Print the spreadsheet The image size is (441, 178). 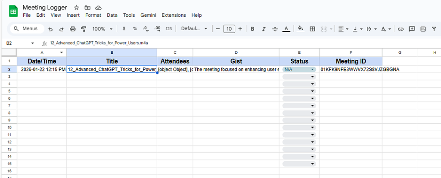[72, 29]
